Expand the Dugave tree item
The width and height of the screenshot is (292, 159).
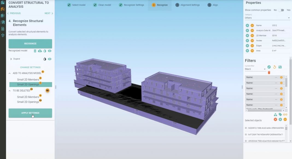[11, 59]
